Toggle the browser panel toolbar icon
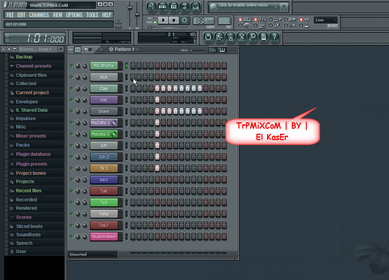This screenshot has width=389, height=280. tap(184, 7)
